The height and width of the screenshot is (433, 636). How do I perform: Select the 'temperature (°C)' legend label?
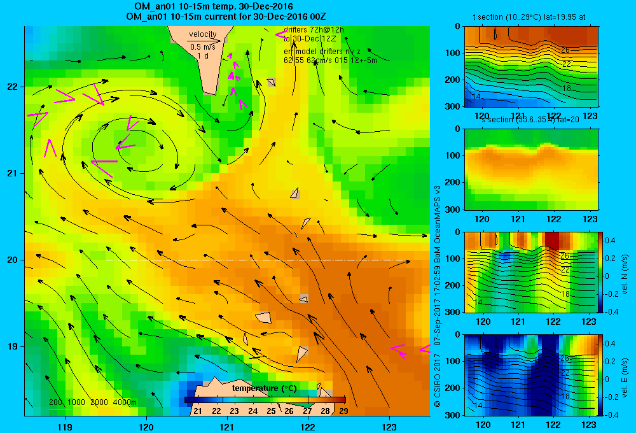(264, 388)
